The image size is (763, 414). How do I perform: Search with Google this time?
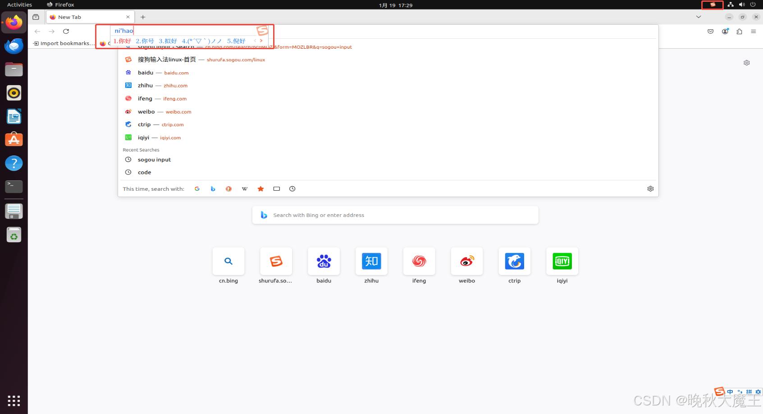tap(197, 189)
